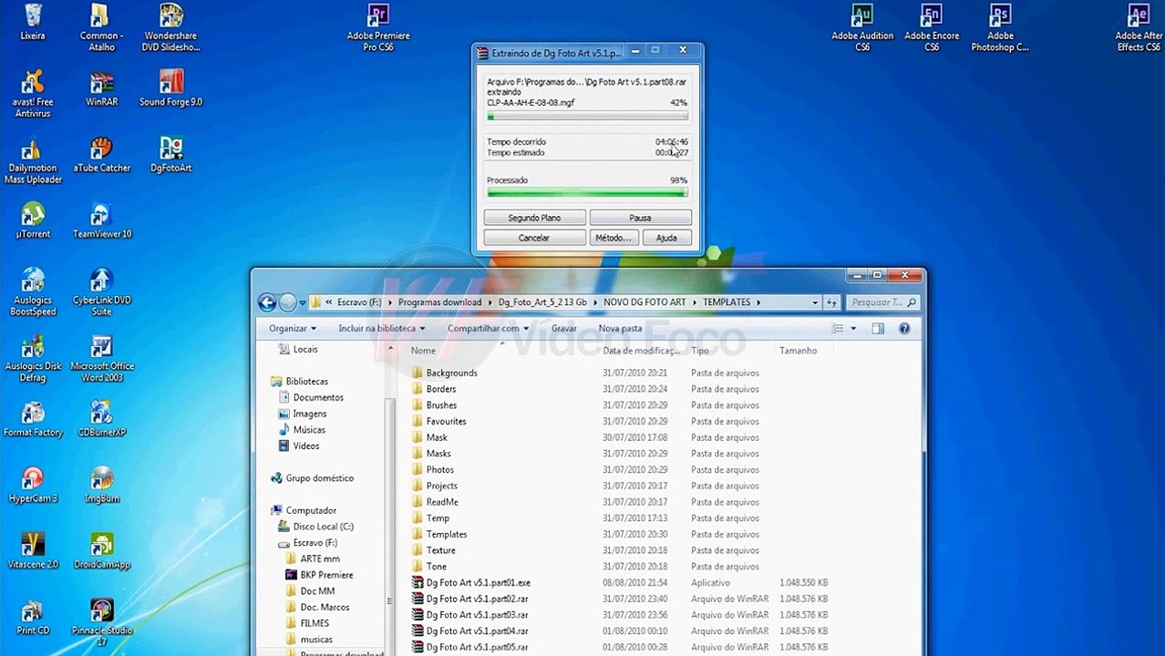Click Cancelar in the extraction dialog
This screenshot has width=1165, height=656.
pyautogui.click(x=534, y=238)
